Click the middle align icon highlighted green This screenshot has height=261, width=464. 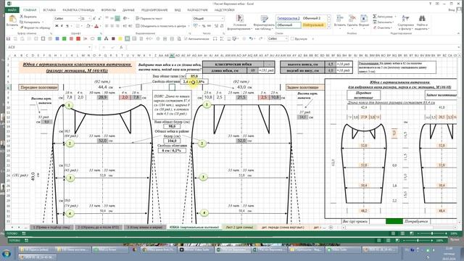tap(117, 18)
